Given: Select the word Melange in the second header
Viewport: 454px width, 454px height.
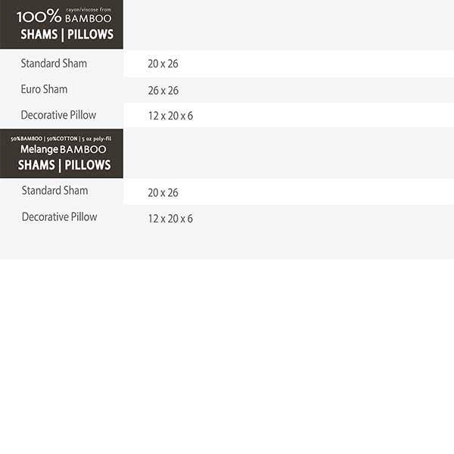Looking at the screenshot, I should (x=39, y=149).
